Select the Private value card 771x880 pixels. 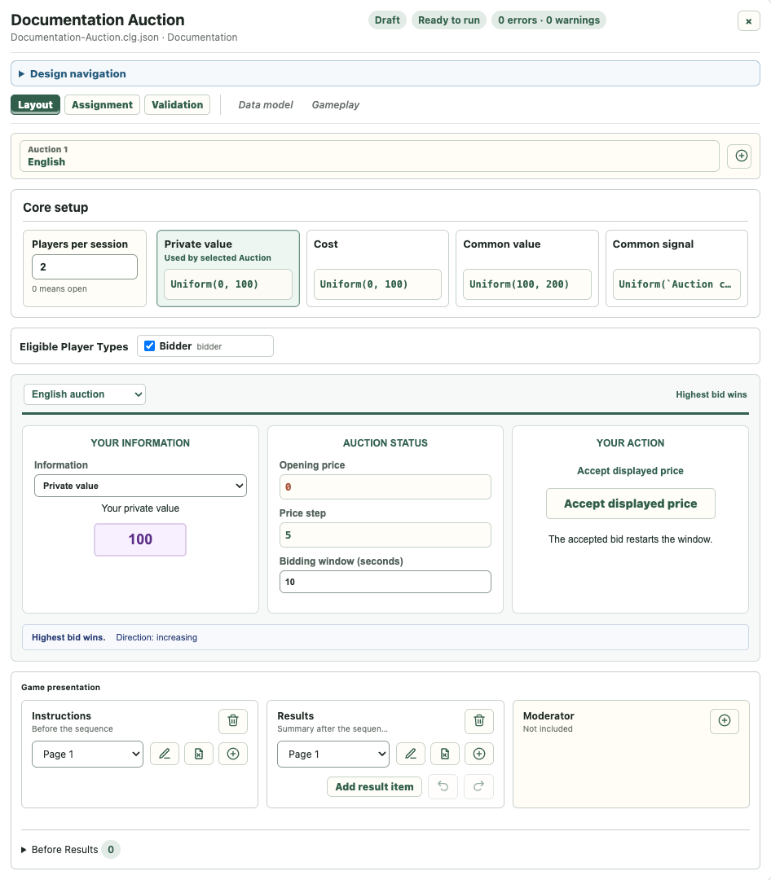pos(228,268)
